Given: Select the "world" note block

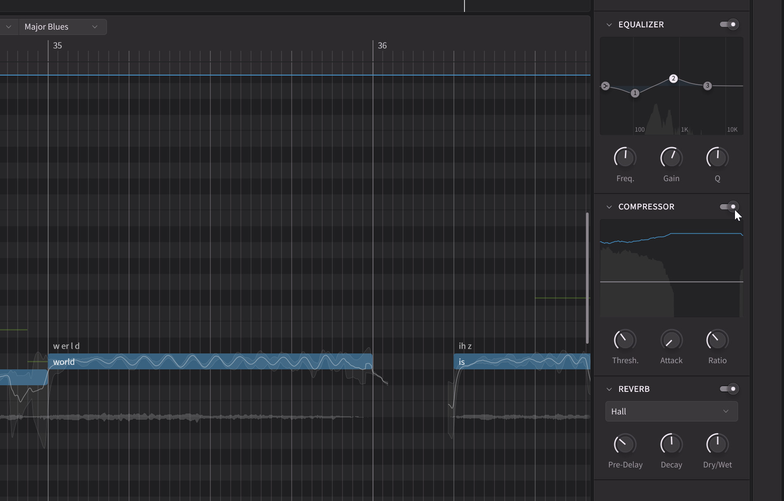Looking at the screenshot, I should tap(210, 362).
